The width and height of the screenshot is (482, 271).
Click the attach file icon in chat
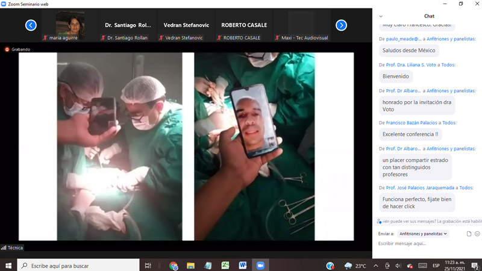point(469,234)
